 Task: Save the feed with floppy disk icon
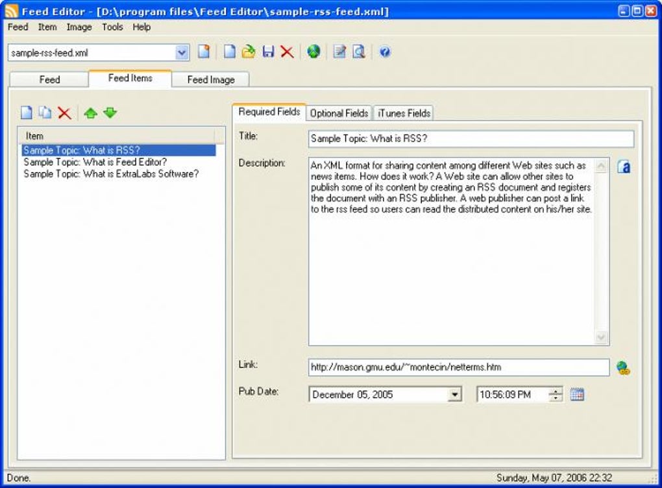pos(268,52)
